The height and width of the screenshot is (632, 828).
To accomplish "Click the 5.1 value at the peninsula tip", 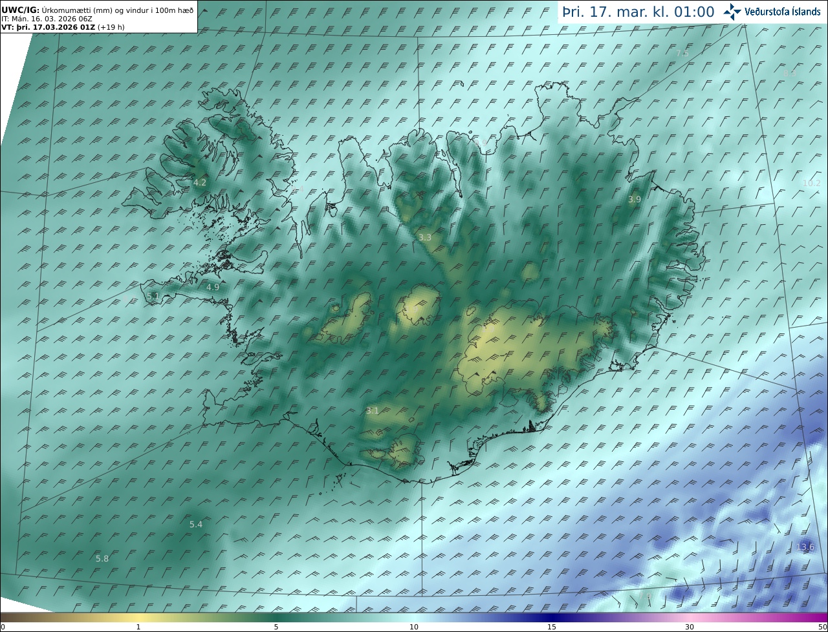I will 153,296.
